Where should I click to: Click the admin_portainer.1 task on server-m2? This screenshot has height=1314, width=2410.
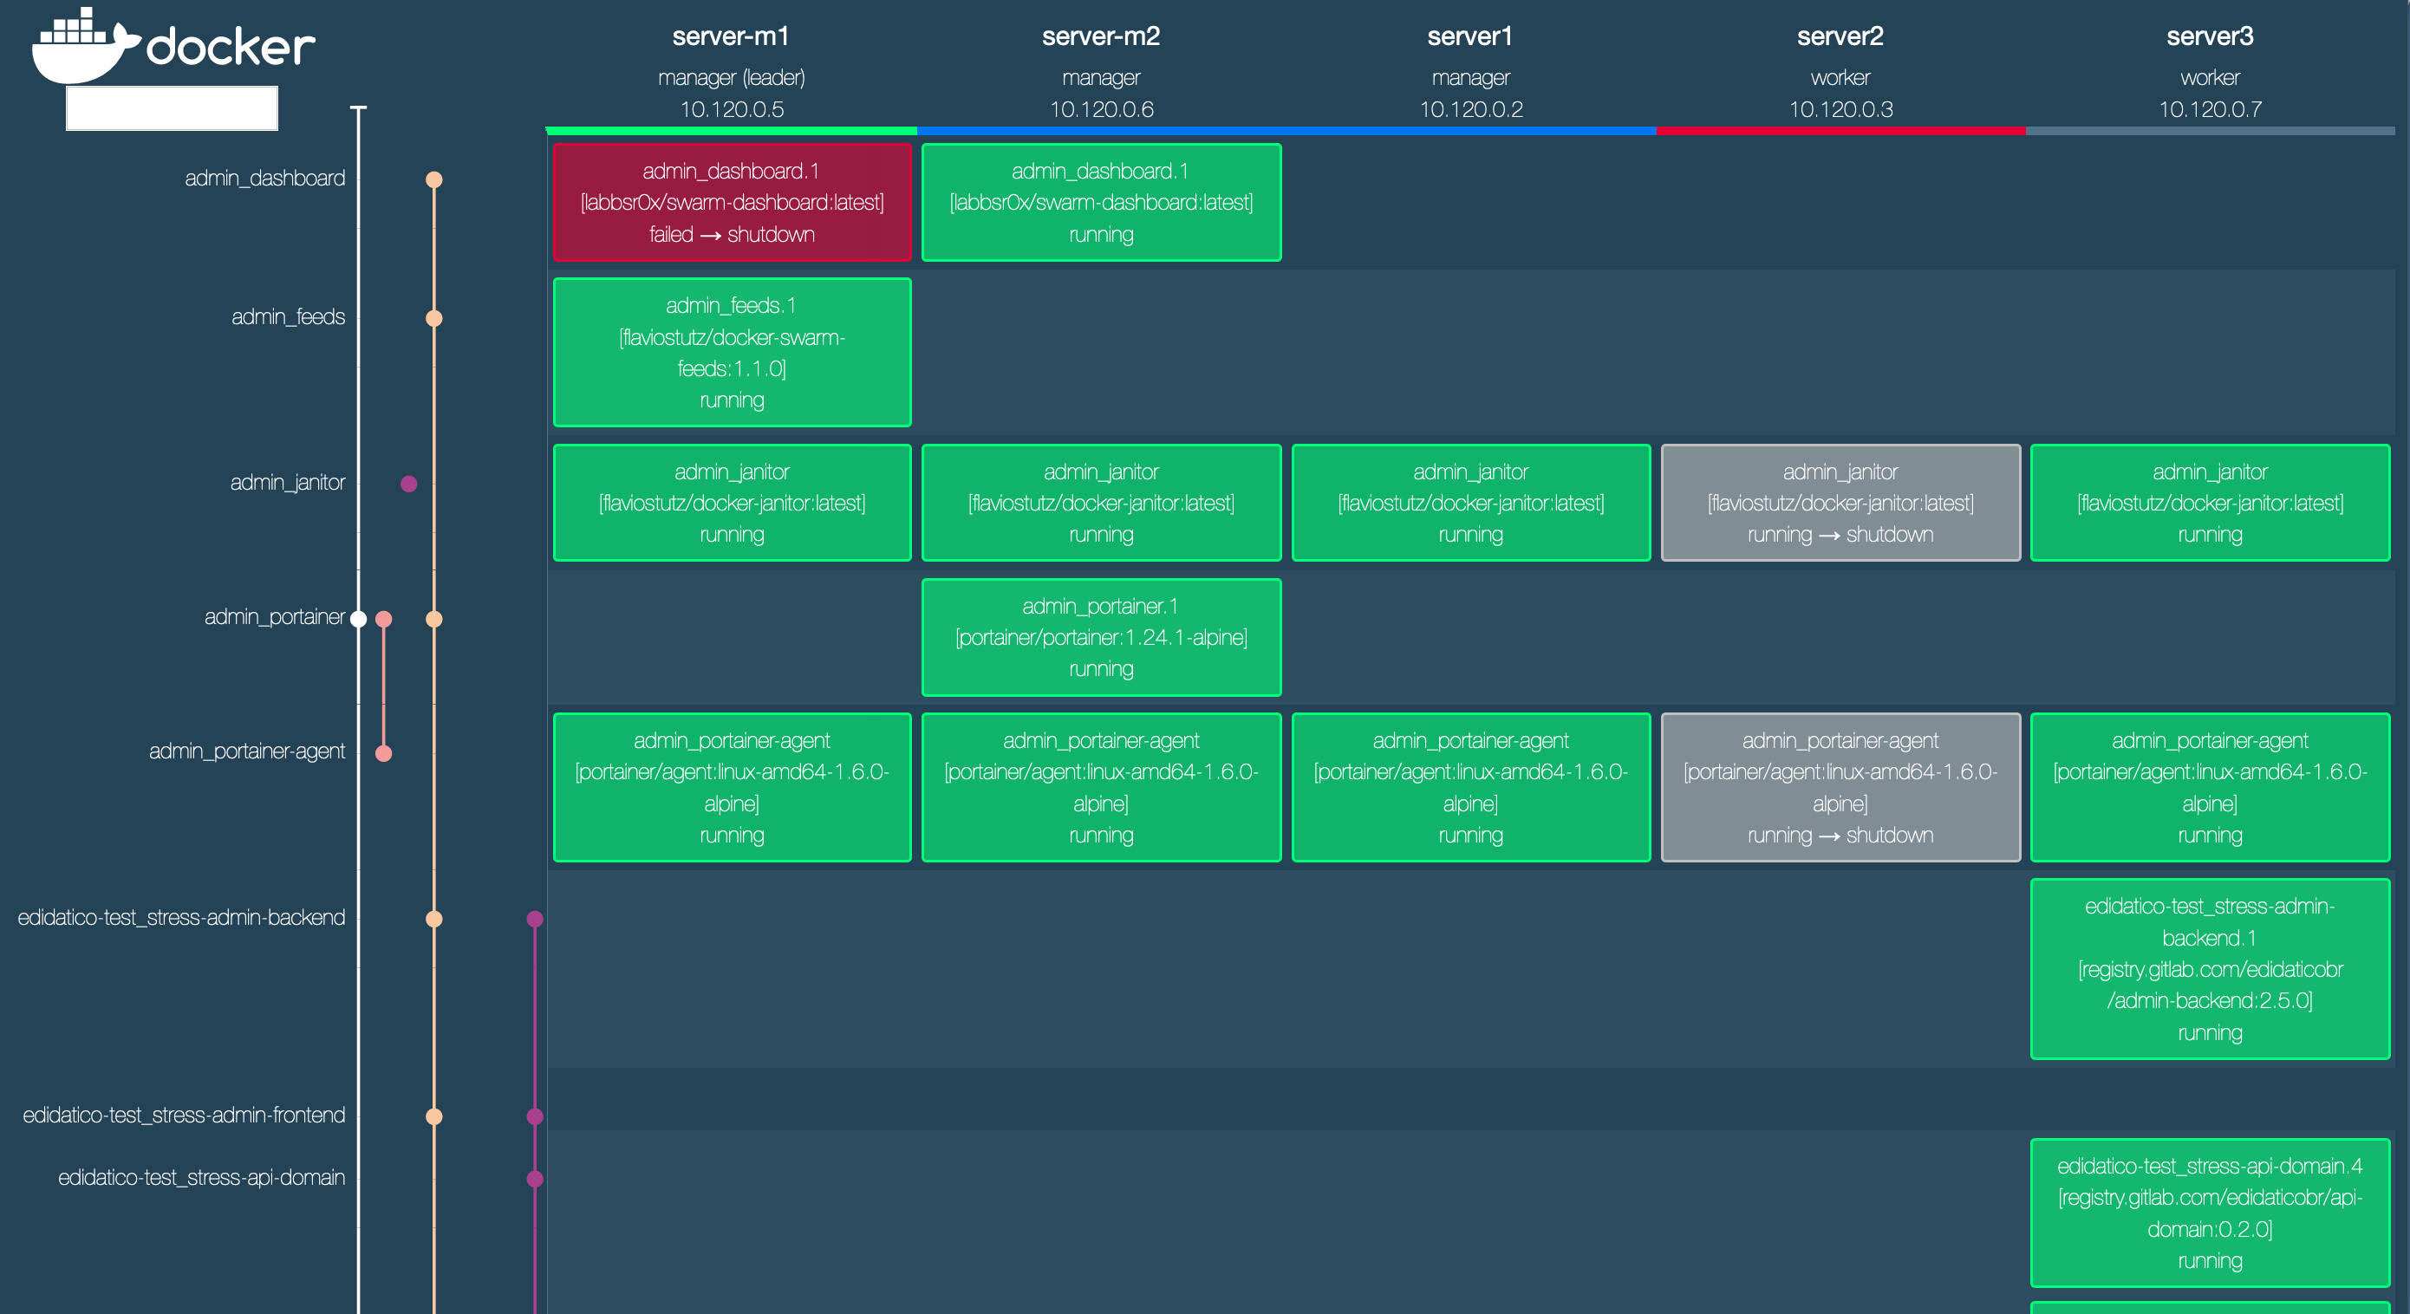coord(1100,637)
